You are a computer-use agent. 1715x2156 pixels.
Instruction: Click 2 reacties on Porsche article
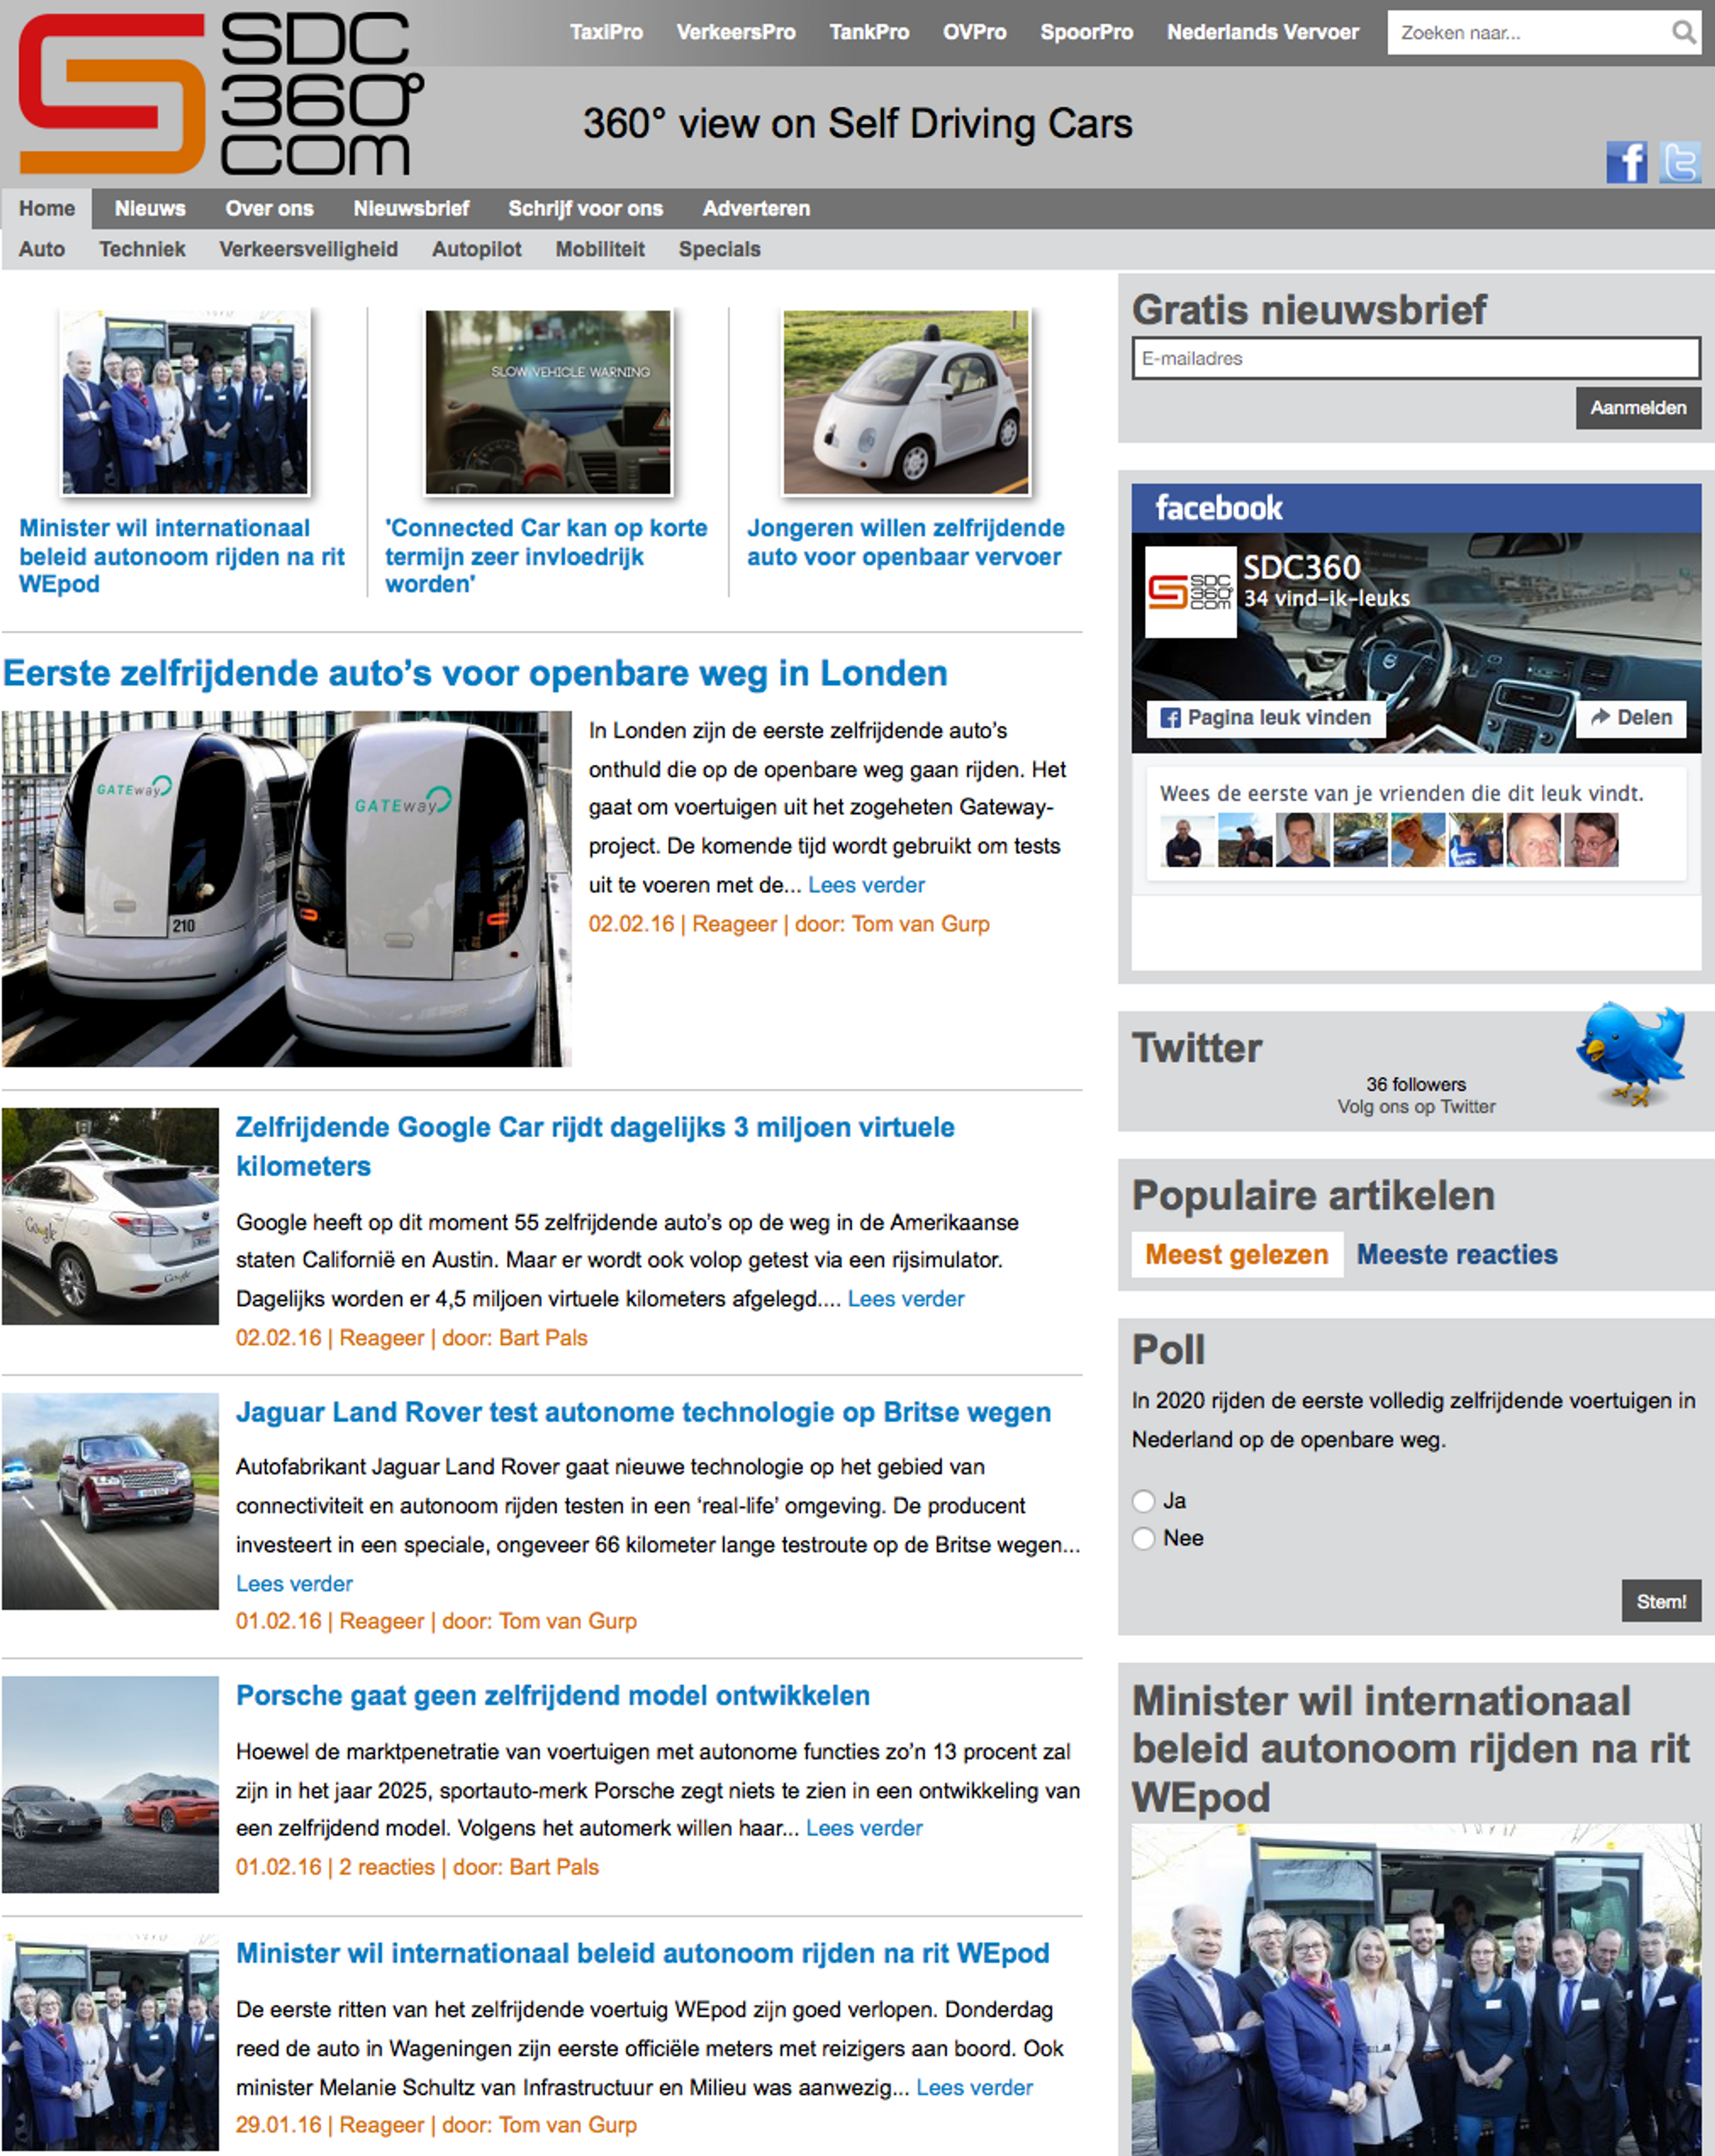(387, 1867)
